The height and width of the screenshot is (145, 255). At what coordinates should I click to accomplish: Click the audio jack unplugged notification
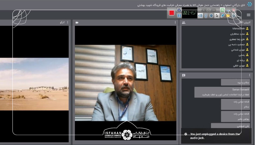pos(215,136)
